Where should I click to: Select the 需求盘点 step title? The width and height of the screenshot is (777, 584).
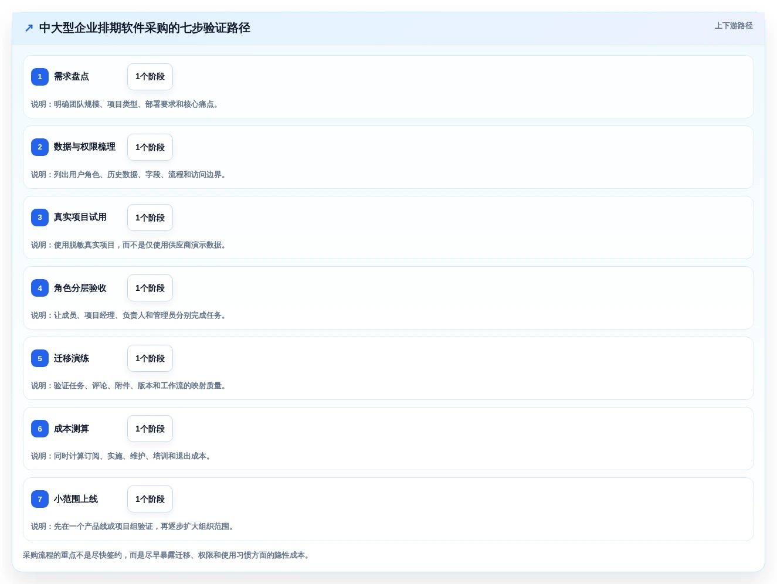click(72, 76)
